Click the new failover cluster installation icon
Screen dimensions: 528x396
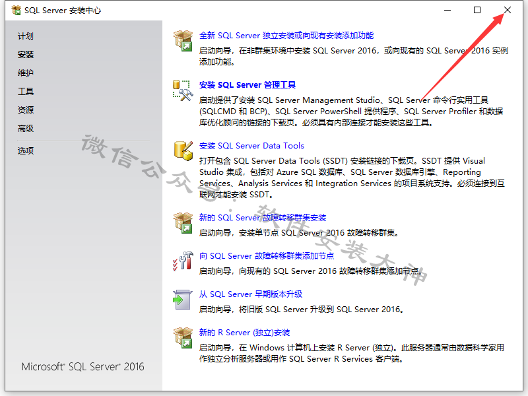tap(183, 222)
